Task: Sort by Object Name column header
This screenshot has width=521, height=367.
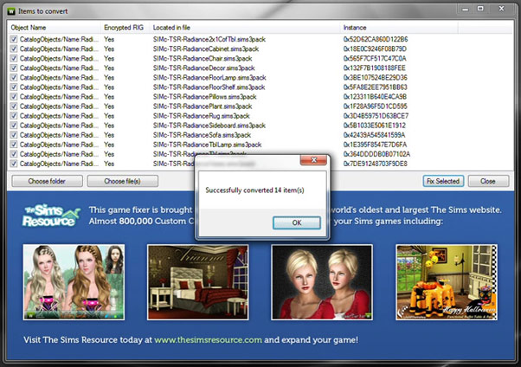Action: 52,28
